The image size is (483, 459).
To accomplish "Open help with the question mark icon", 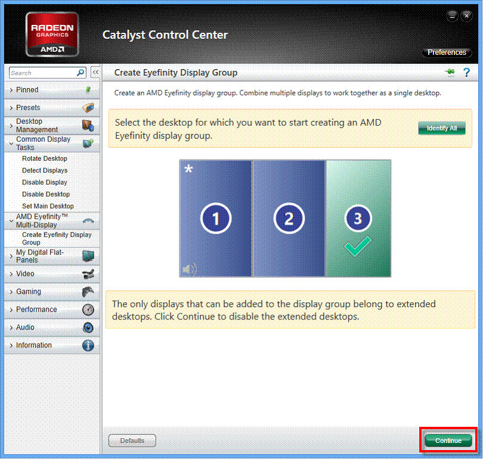I will pyautogui.click(x=467, y=72).
